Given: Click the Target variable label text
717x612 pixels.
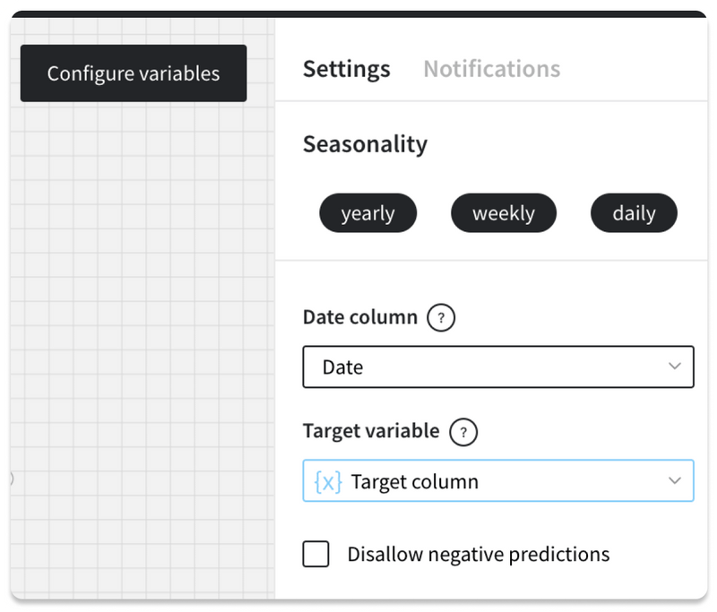Looking at the screenshot, I should point(371,431).
